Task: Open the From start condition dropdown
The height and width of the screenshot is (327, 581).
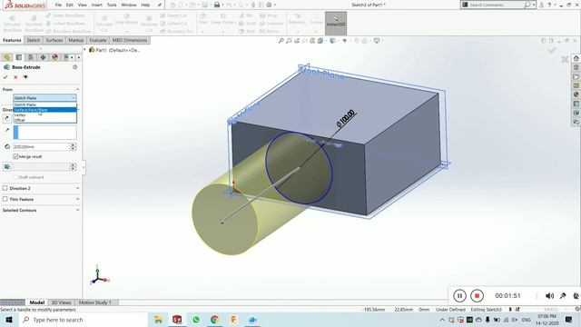Action: click(44, 98)
